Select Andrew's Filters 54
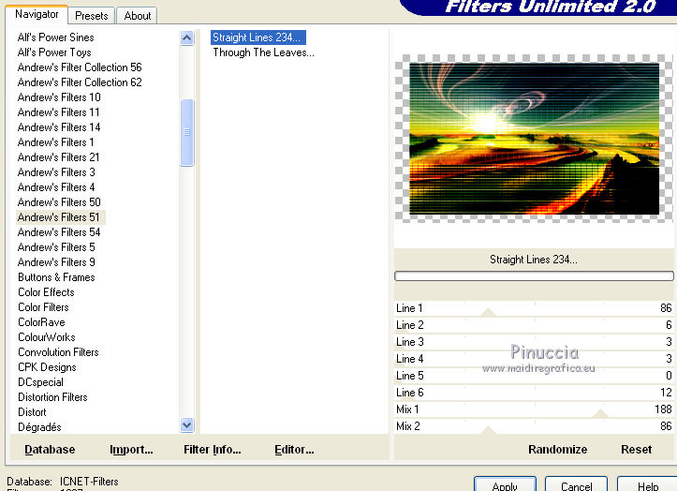677x491 pixels. click(x=59, y=232)
